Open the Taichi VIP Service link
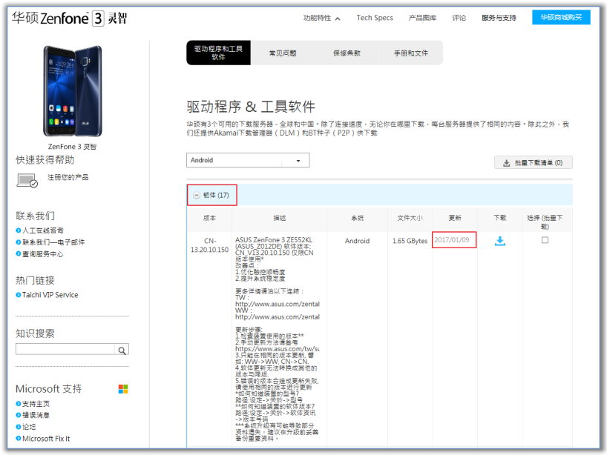The image size is (607, 455). click(x=50, y=295)
